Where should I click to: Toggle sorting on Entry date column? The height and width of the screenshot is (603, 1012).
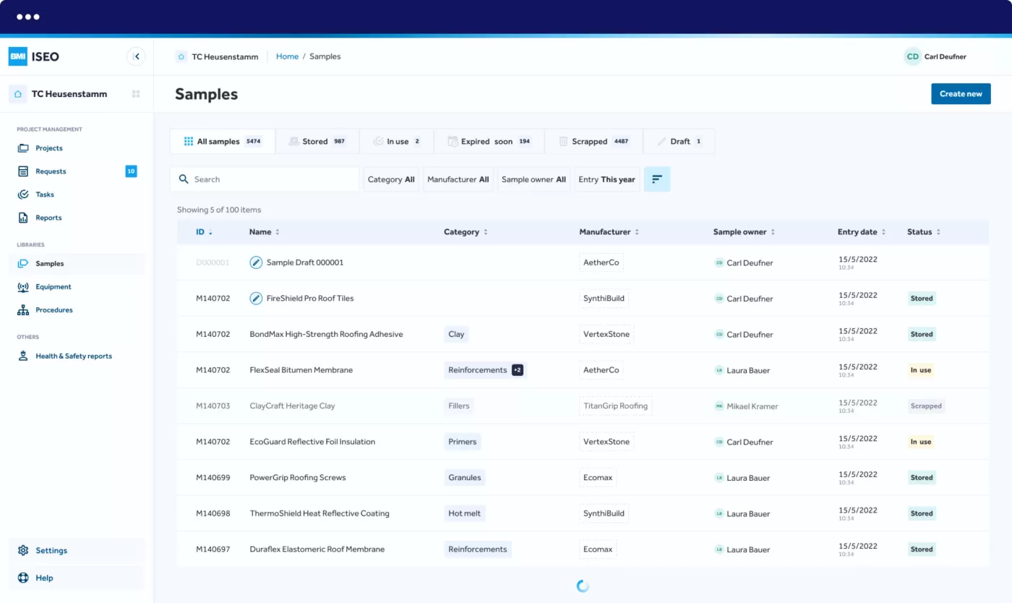(x=861, y=232)
